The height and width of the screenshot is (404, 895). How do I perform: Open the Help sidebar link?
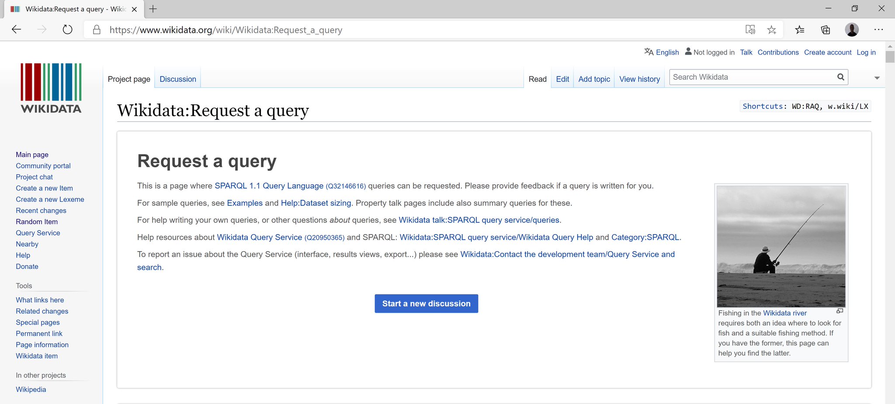pyautogui.click(x=23, y=256)
